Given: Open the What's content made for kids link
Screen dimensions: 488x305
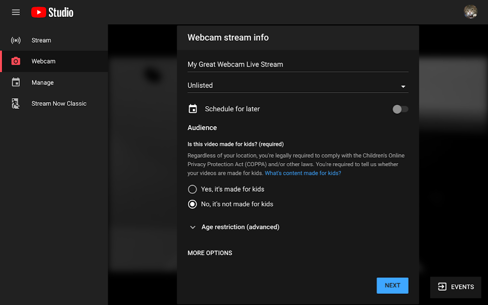Looking at the screenshot, I should pyautogui.click(x=302, y=173).
